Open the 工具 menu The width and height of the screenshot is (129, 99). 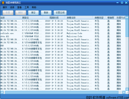[27, 7]
